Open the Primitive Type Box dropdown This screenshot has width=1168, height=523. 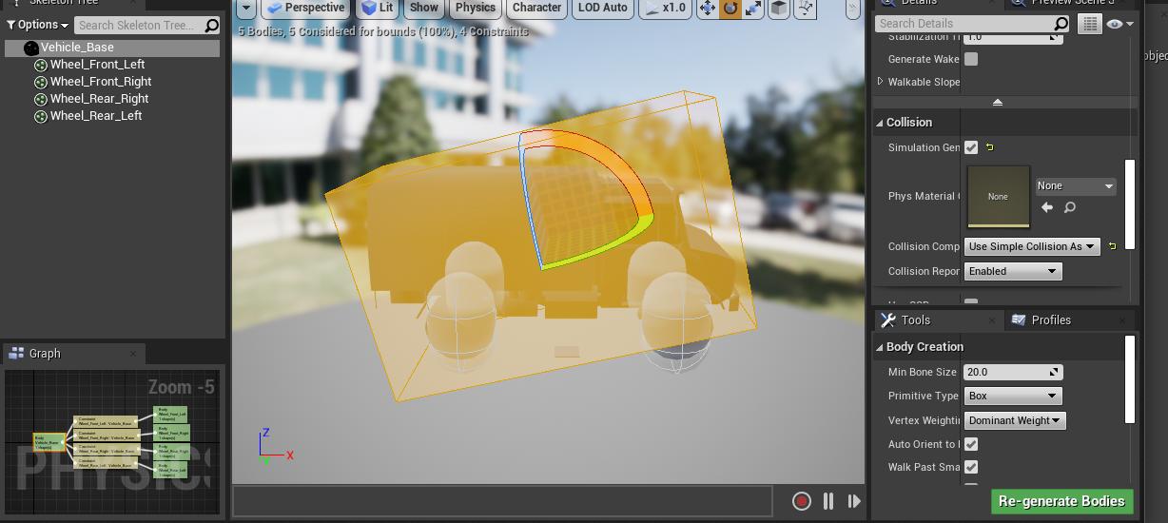point(1013,396)
